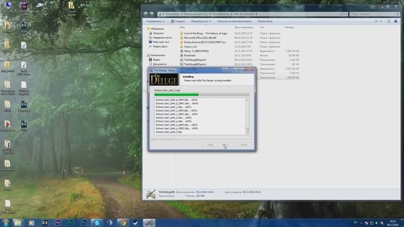Viewport: 404px width, 227px height.
Task: Click the volume icon in the system tray
Action: [376, 223]
